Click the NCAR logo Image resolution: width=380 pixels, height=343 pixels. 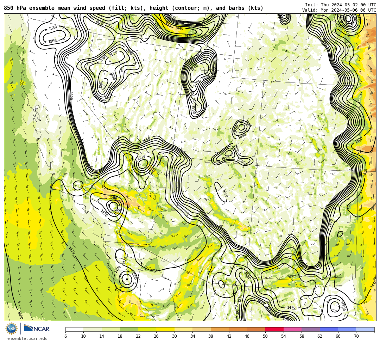[x=37, y=329]
